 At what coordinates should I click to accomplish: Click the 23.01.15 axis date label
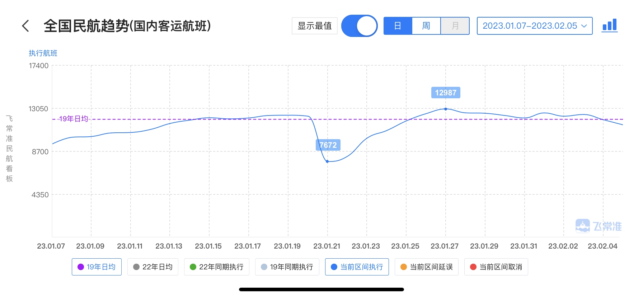[x=208, y=246]
